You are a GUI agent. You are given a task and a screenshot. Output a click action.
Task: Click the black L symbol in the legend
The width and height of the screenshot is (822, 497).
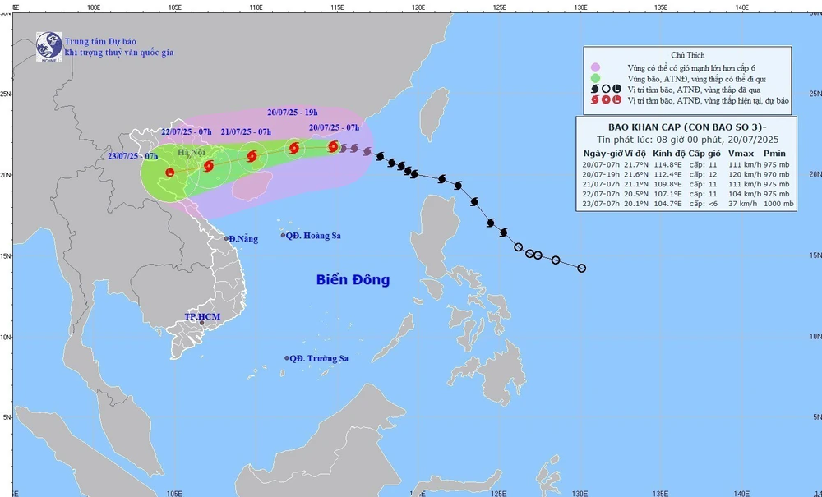click(x=617, y=90)
